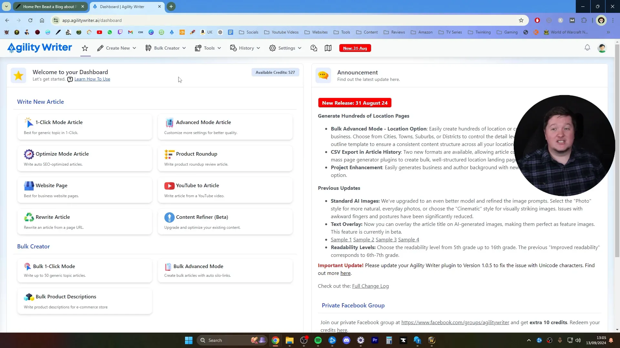The image size is (620, 348).
Task: Click the Product Roundup icon
Action: 169,154
